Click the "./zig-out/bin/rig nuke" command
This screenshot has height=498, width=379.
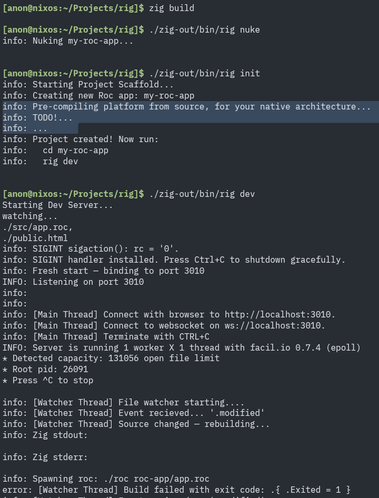[x=204, y=30]
